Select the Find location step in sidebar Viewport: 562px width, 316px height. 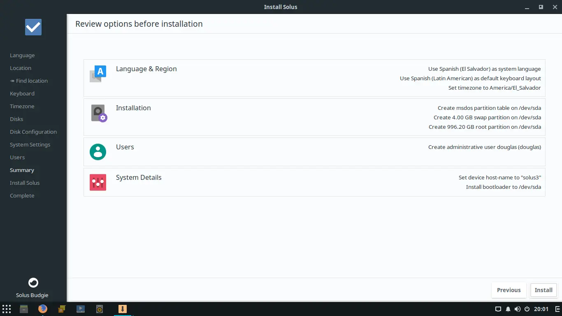tap(29, 81)
